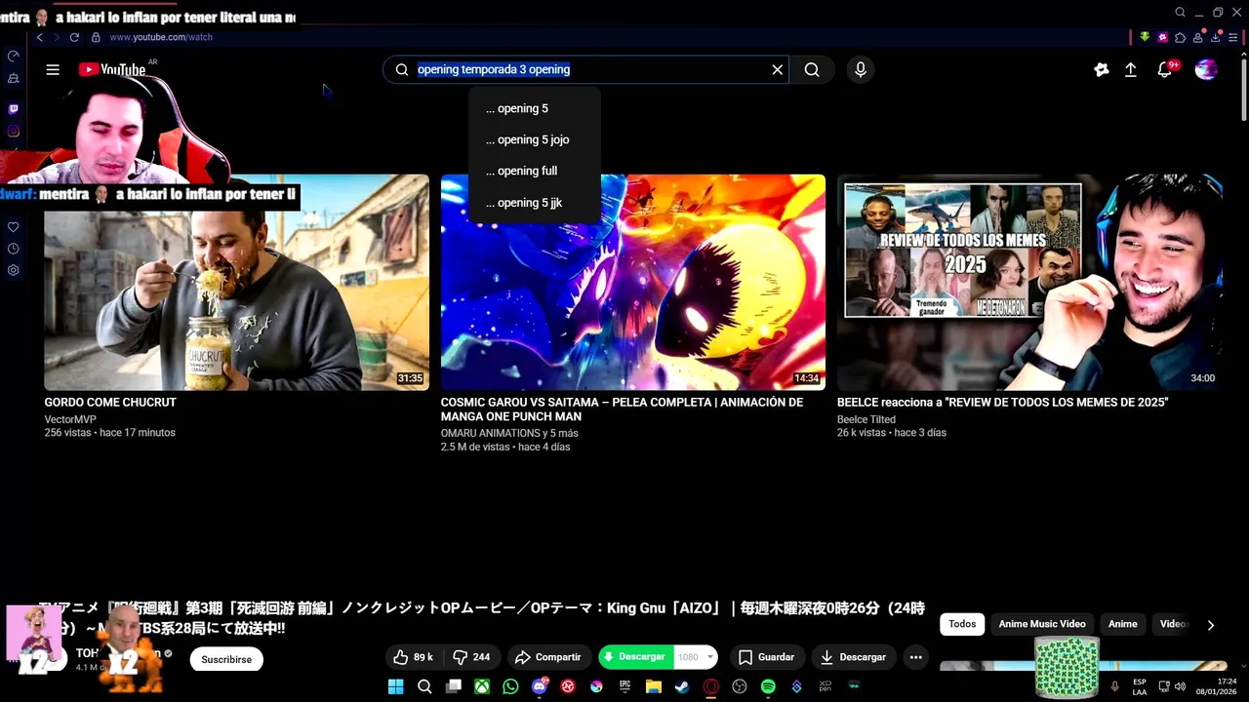Screen dimensions: 1249x702
Task: Like the video with 89 k
Action: point(413,657)
